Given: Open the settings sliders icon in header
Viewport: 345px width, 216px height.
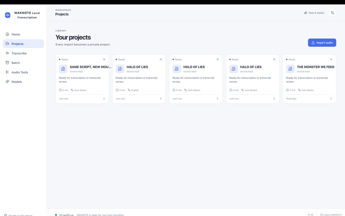Looking at the screenshot, I should click(332, 13).
